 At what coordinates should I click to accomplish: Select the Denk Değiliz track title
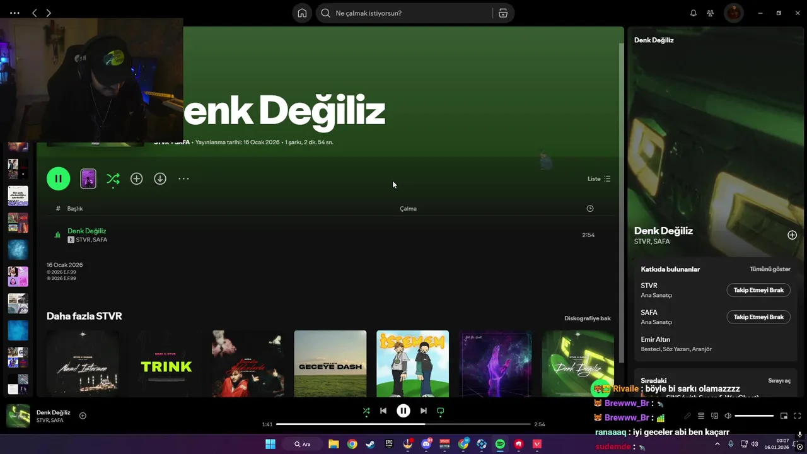point(87,231)
